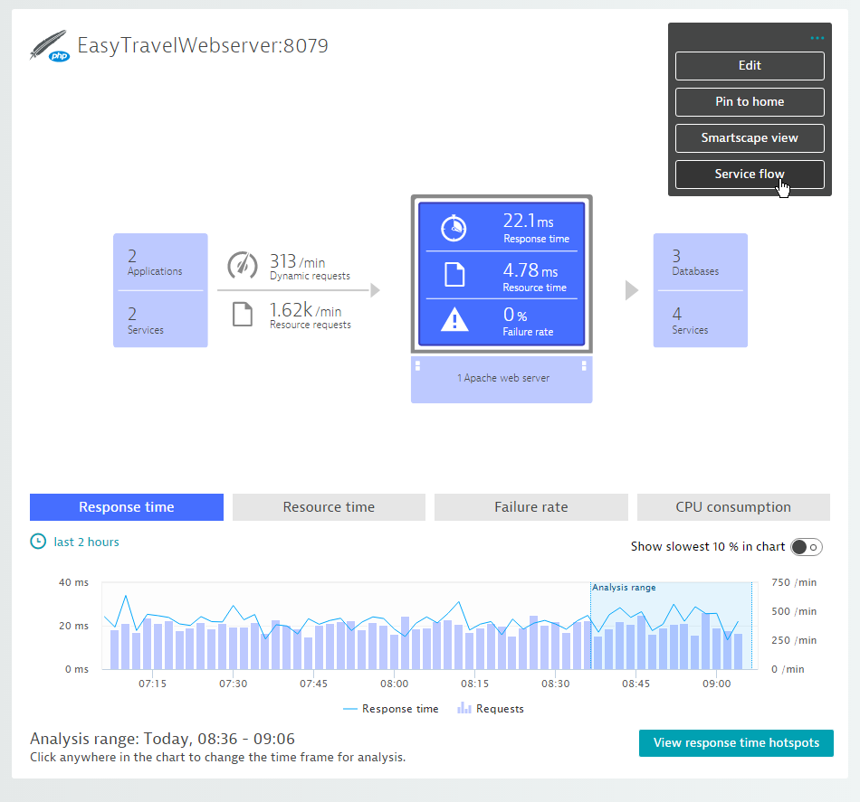Choose Pin to home from the menu
This screenshot has width=860, height=802.
coord(750,102)
